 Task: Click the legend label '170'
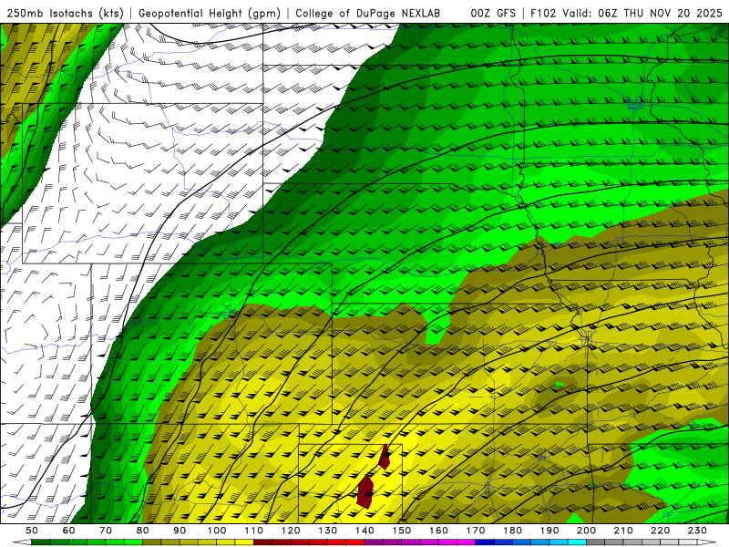(476, 531)
